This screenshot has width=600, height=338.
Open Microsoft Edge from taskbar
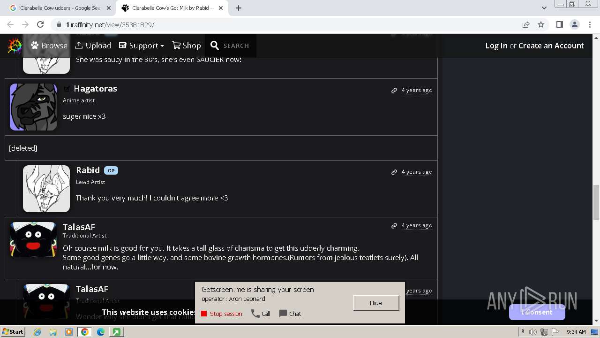click(101, 332)
